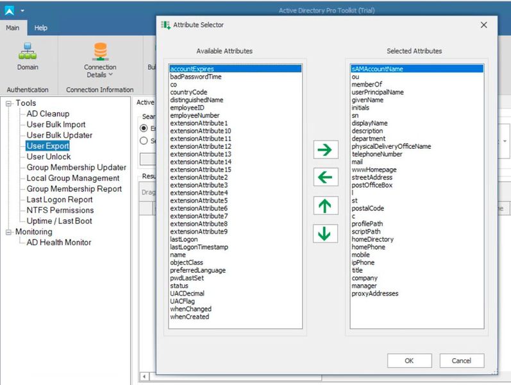Select proxyAddresses in Selected Attributes
This screenshot has height=385, width=511.
(375, 293)
